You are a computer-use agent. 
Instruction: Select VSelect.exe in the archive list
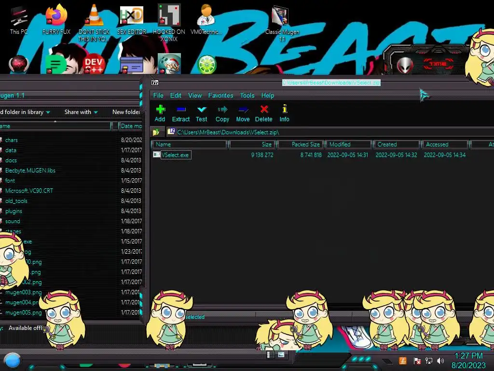175,155
